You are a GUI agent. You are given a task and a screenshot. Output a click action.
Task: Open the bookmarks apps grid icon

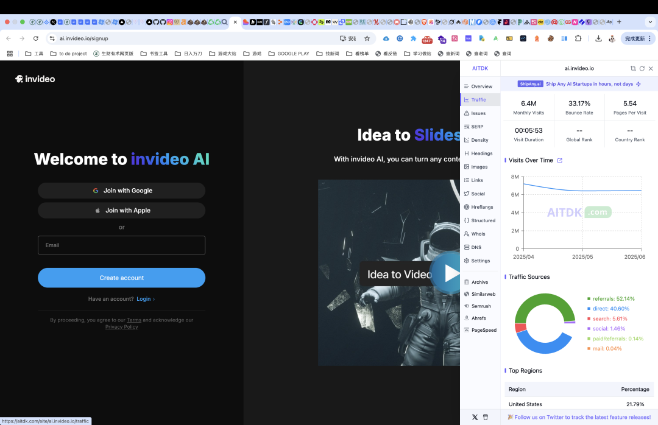[x=10, y=54]
